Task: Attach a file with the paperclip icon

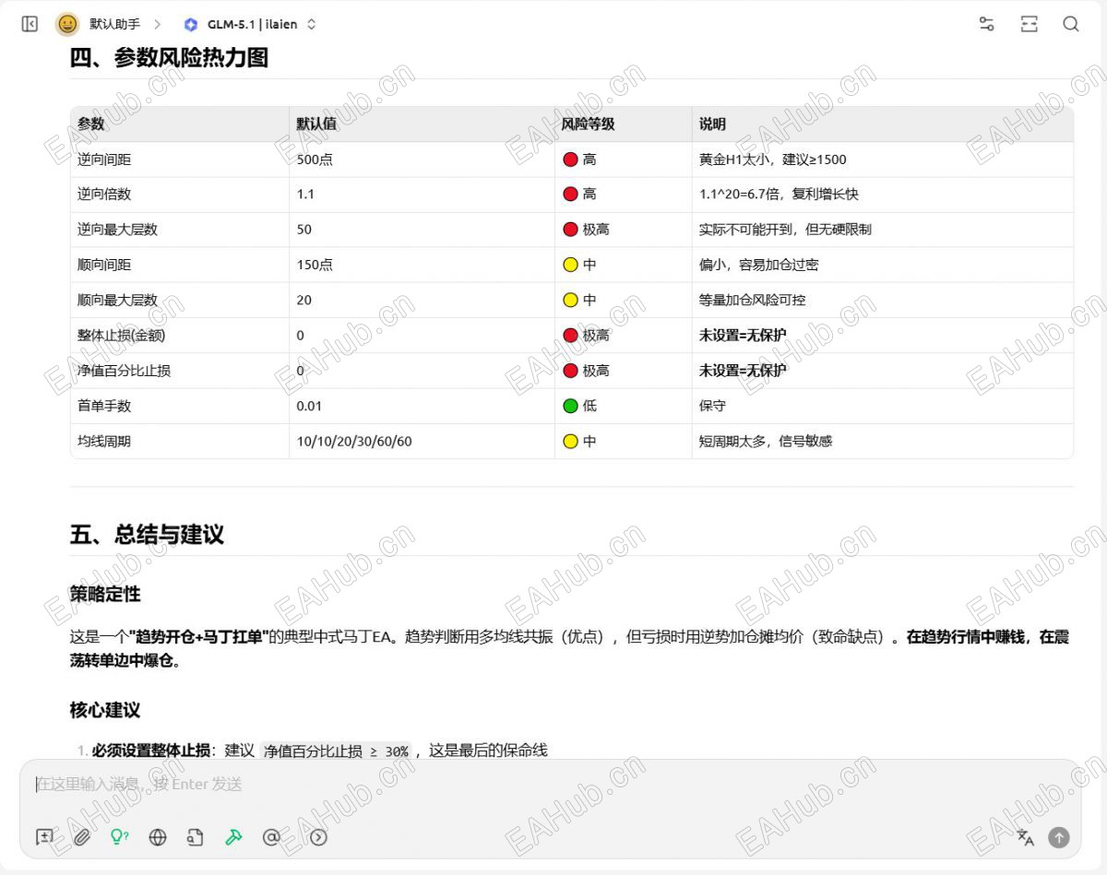Action: tap(82, 837)
